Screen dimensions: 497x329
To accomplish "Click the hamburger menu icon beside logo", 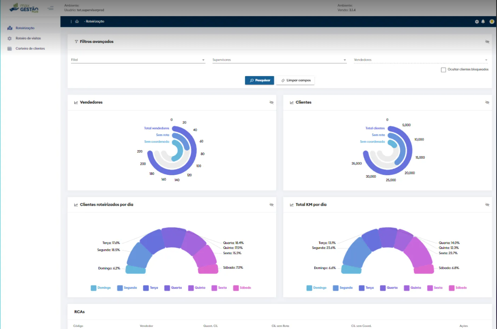I will tap(50, 8).
